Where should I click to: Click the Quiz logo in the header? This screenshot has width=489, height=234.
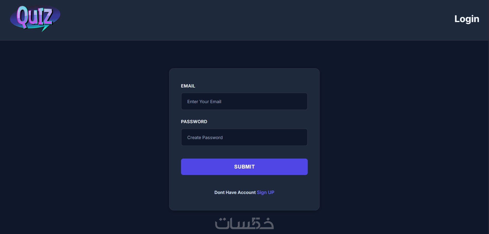[35, 18]
